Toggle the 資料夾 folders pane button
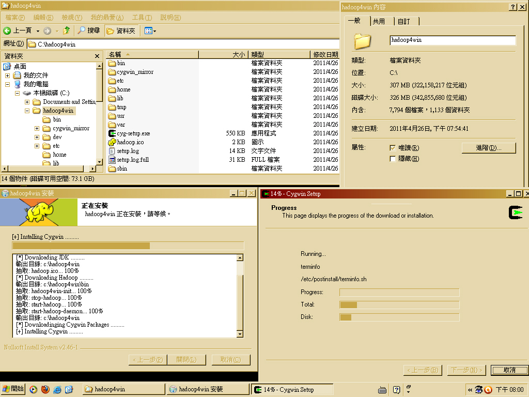 (121, 30)
